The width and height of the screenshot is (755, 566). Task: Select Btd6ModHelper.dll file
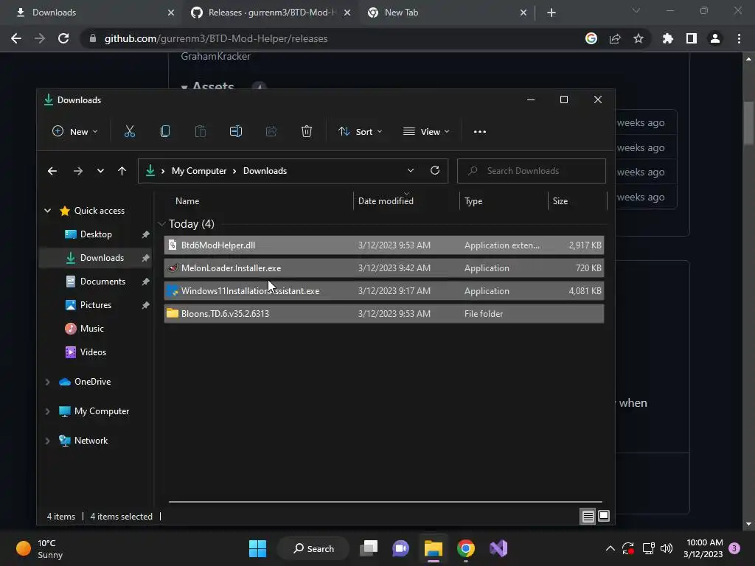pos(383,245)
